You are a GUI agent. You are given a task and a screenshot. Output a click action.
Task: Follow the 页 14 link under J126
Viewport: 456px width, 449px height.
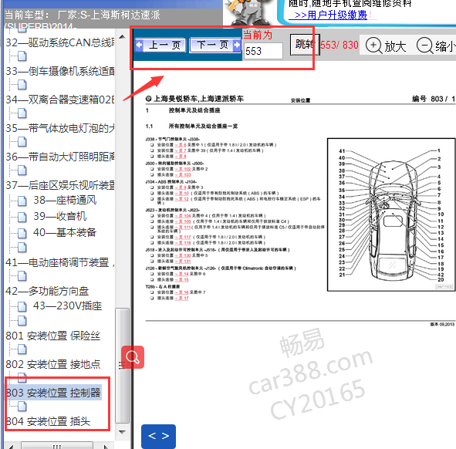click(x=182, y=274)
